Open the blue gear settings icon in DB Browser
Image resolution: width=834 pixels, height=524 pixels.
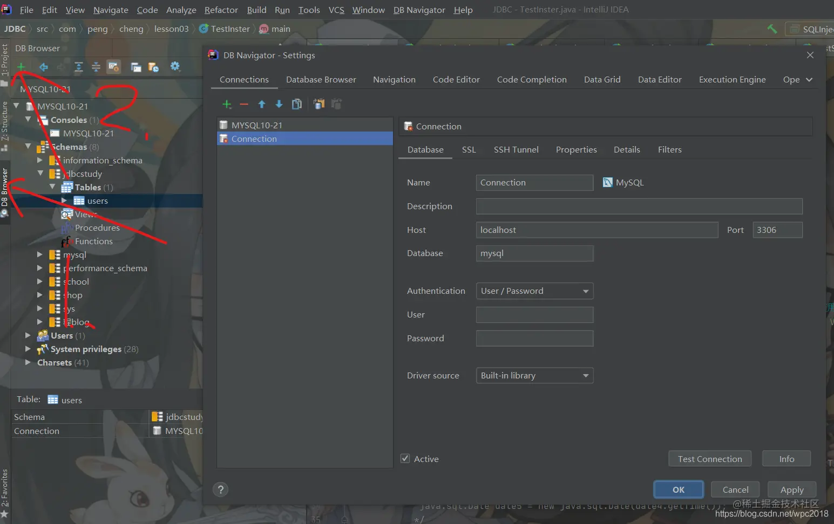click(x=175, y=66)
